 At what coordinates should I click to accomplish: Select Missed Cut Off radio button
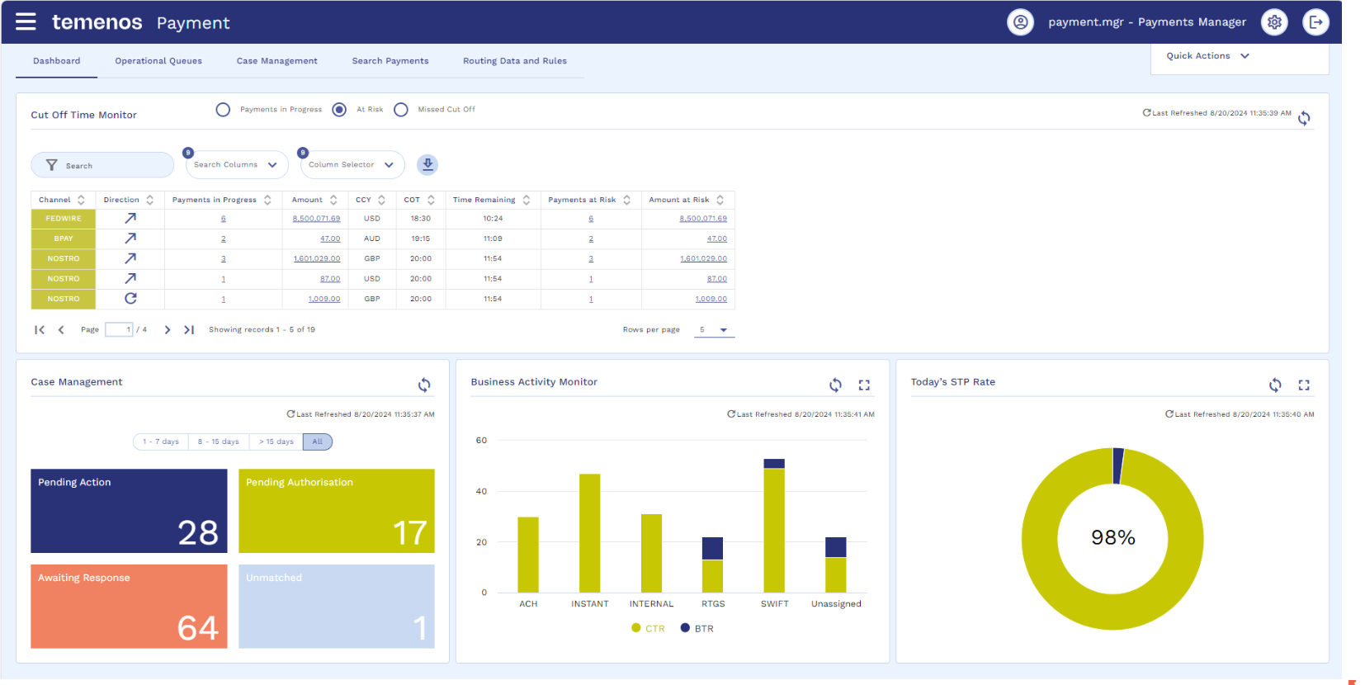tap(401, 110)
